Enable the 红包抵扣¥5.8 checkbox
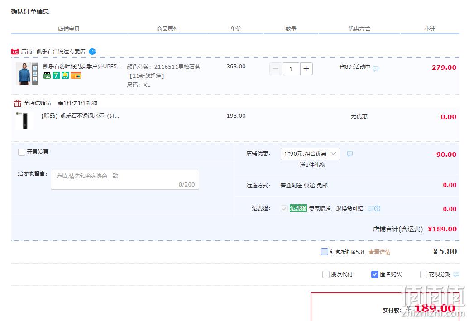This screenshot has height=321, width=469. point(325,252)
